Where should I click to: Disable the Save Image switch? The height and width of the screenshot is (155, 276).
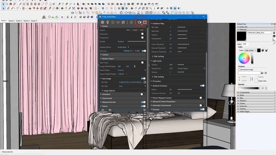coord(144,78)
